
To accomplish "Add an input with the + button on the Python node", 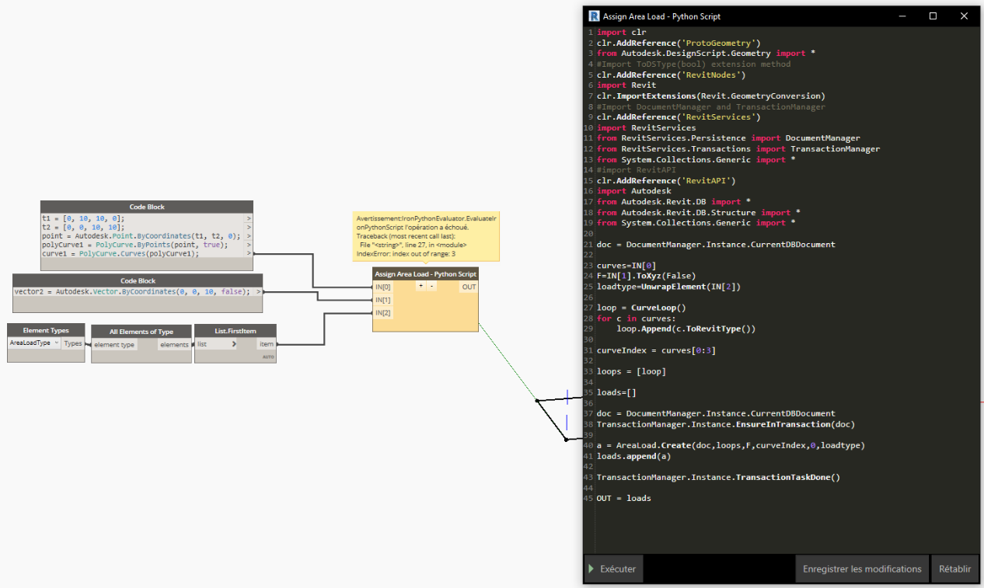I will tap(420, 286).
